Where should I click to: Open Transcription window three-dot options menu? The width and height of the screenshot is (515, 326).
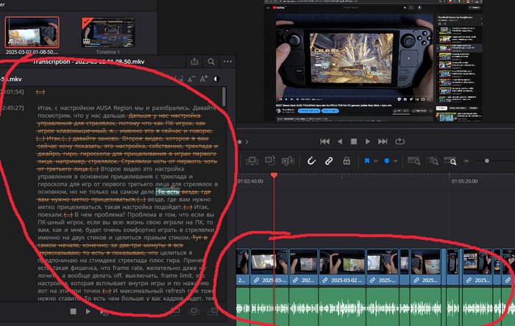pos(227,62)
